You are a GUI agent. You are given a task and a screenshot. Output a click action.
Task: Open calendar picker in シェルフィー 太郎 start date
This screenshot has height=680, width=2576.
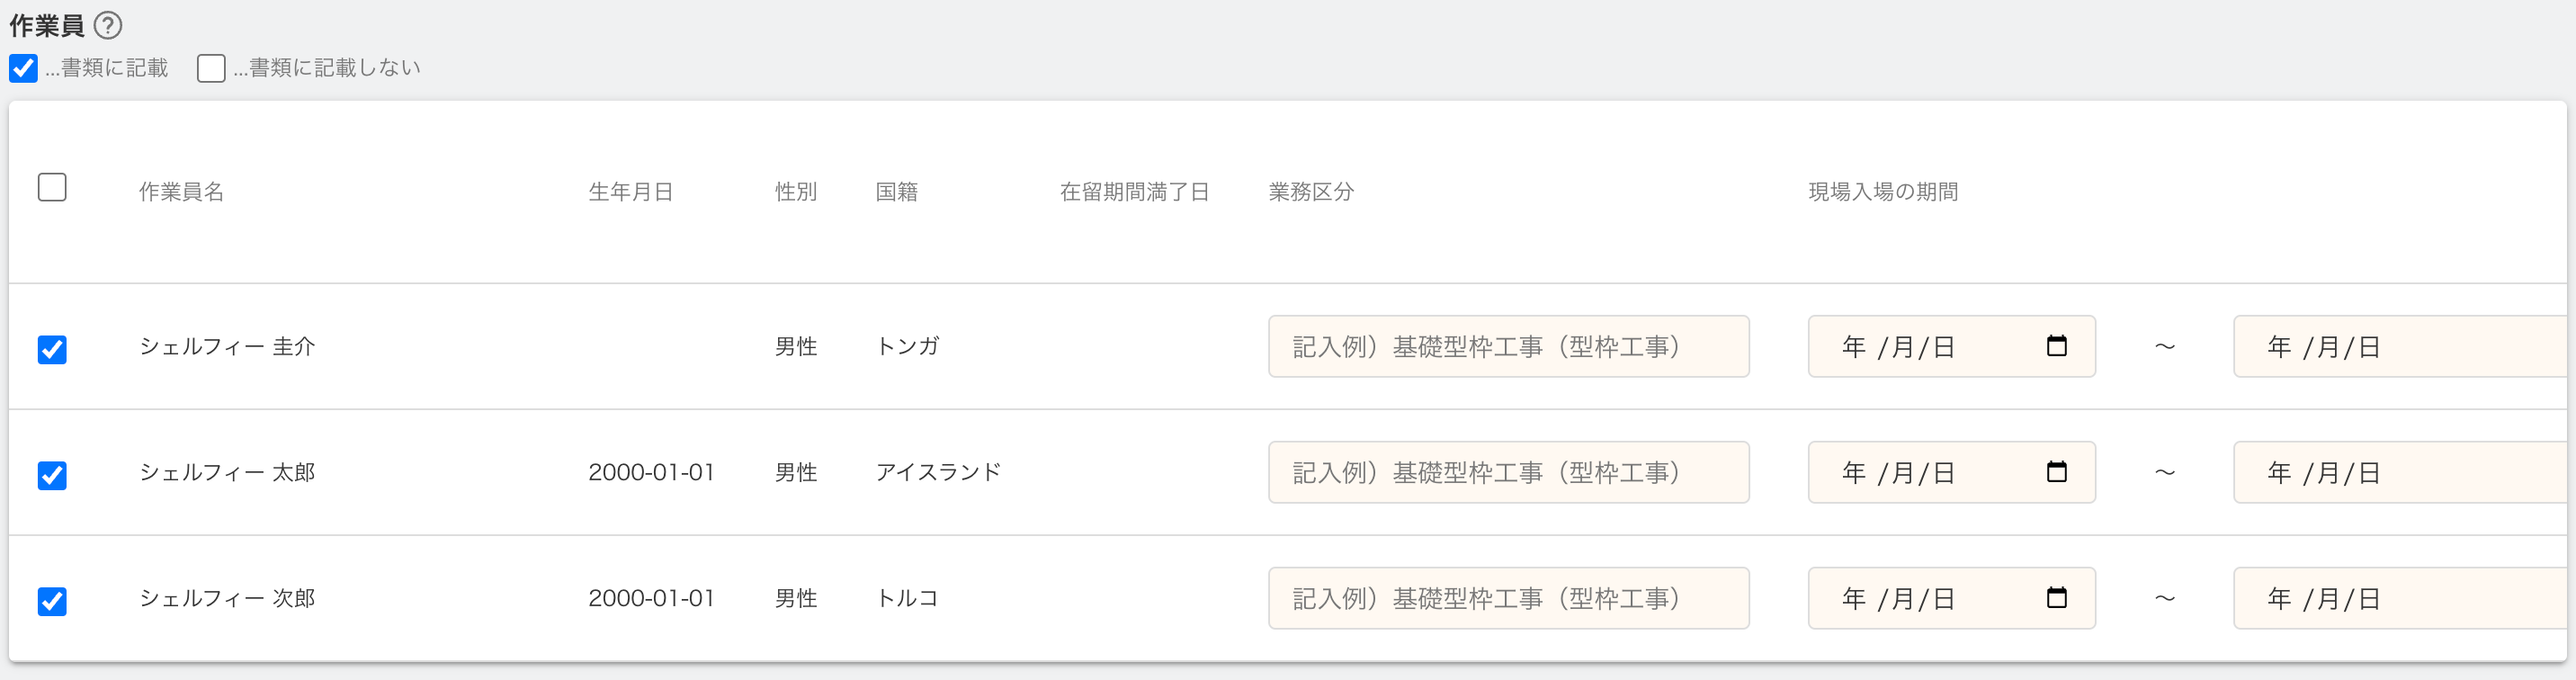pyautogui.click(x=2056, y=471)
